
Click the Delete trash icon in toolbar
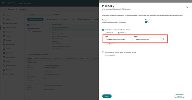coord(61,19)
